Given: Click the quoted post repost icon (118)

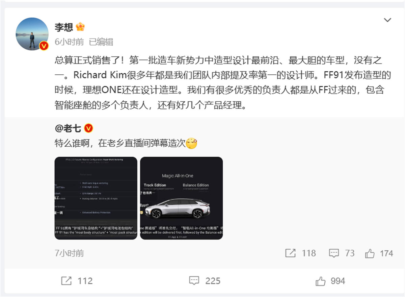Looking at the screenshot, I should 291,253.
